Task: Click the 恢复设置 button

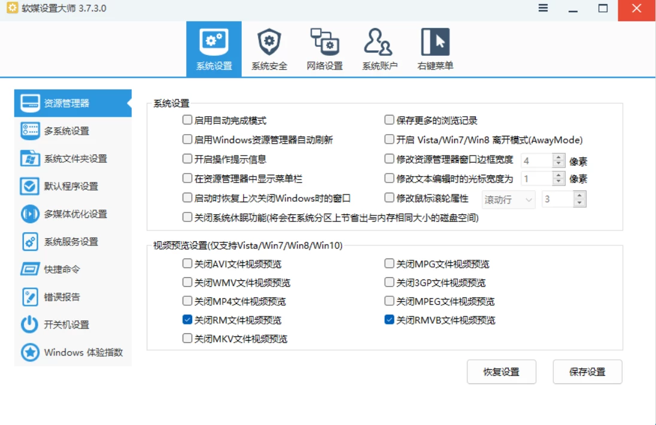Action: coord(501,372)
